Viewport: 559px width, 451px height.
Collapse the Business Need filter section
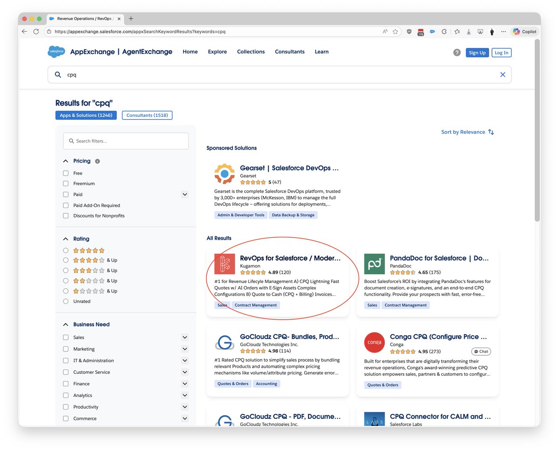[x=66, y=324]
